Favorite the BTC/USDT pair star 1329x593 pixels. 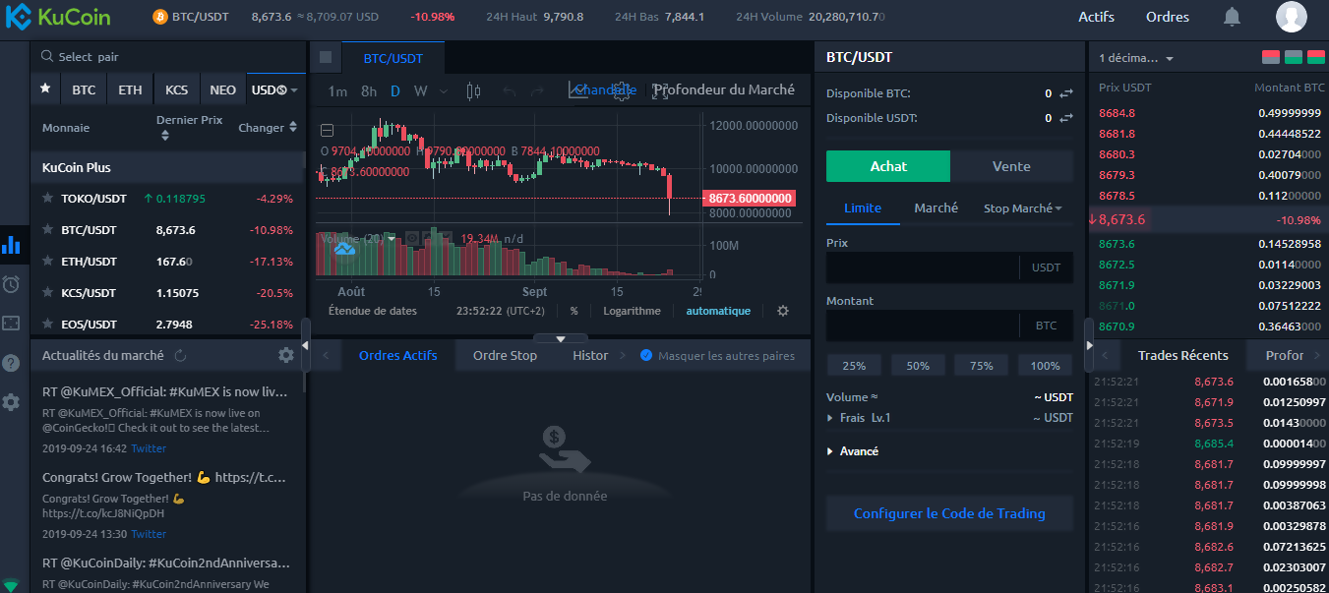46,229
